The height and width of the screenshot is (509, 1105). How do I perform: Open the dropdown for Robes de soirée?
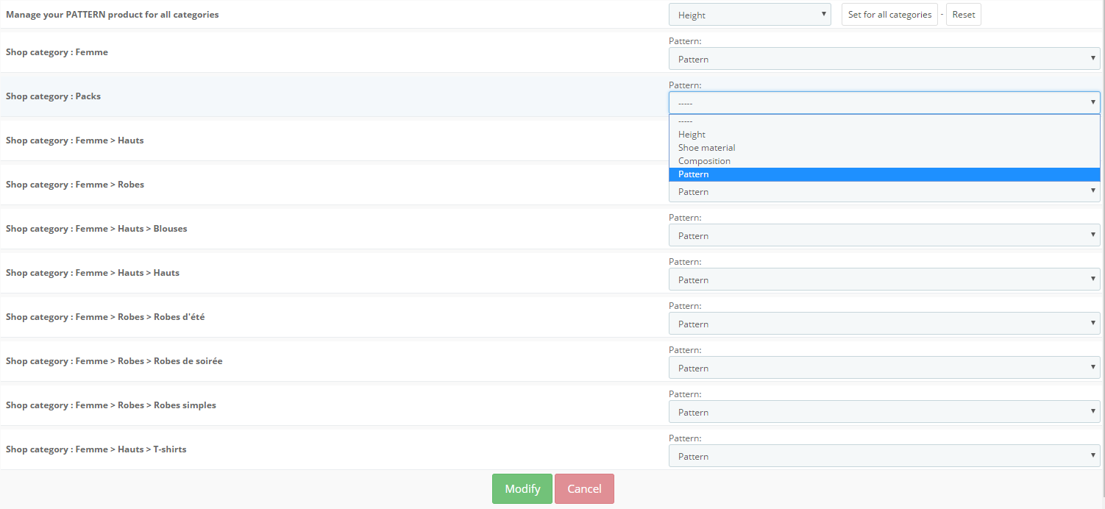(x=884, y=368)
